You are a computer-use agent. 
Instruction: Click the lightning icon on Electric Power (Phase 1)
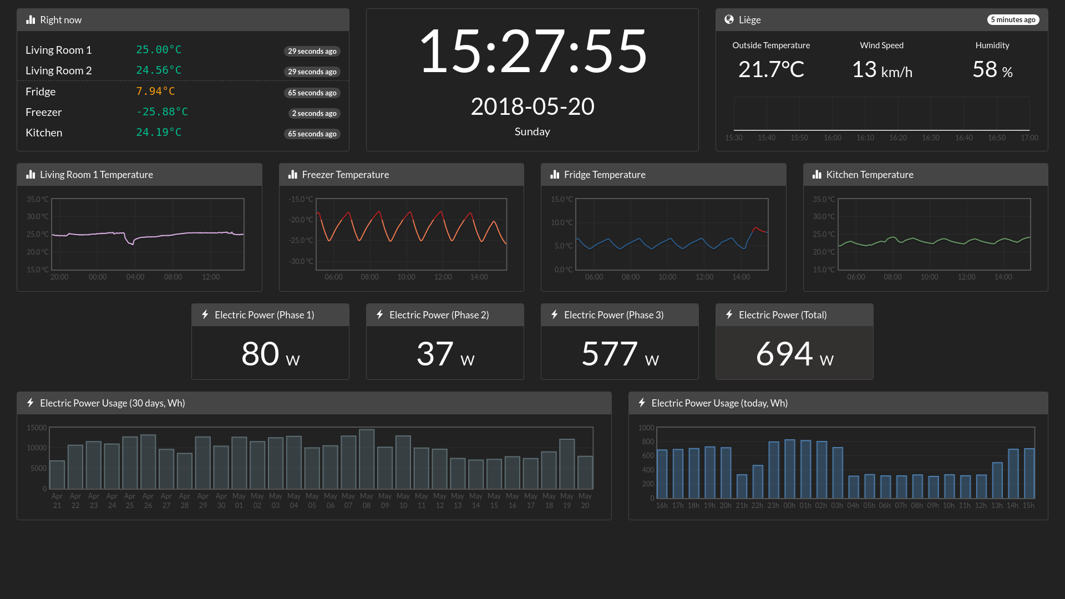coord(205,314)
